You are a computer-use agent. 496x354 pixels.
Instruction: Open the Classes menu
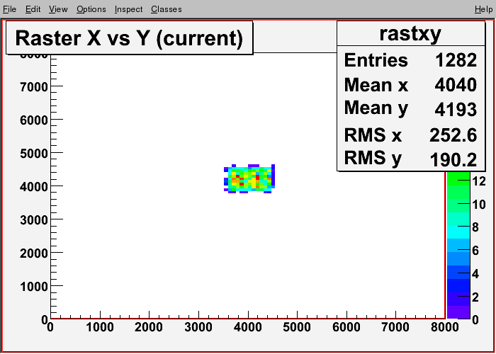point(167,9)
